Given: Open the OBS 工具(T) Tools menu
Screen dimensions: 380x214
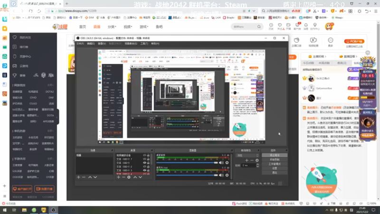Looking at the screenshot, I should coord(144,44).
